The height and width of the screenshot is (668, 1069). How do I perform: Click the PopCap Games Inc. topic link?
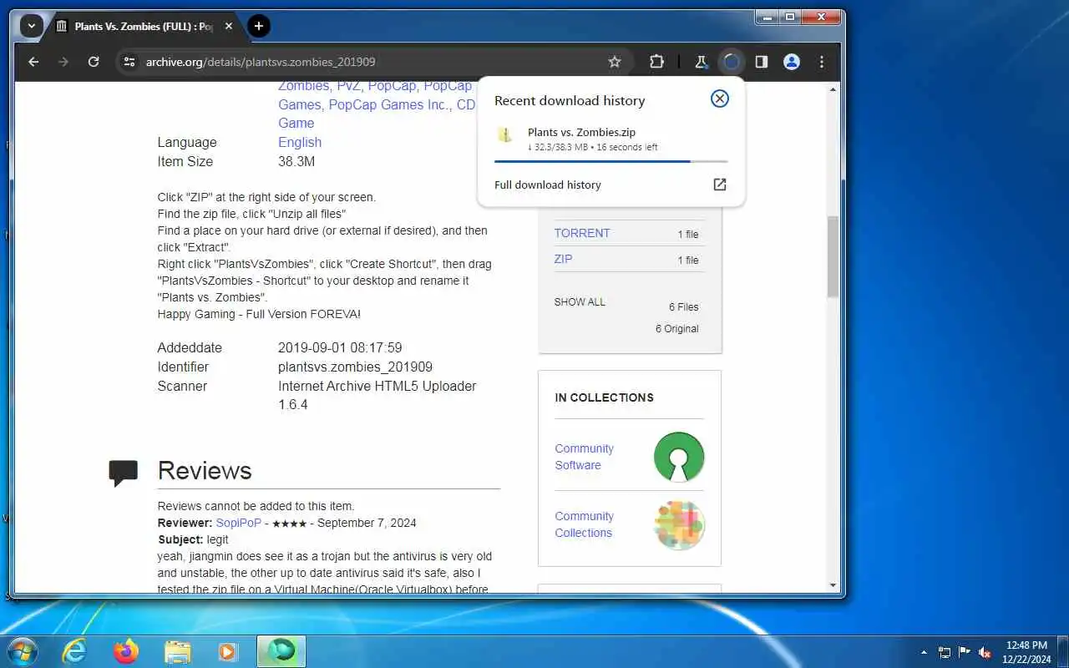tap(388, 104)
